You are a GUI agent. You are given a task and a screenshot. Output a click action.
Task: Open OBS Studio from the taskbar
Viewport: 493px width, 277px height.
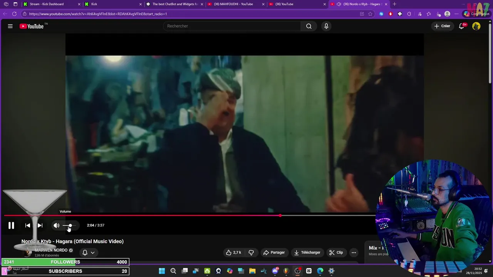pyautogui.click(x=298, y=271)
